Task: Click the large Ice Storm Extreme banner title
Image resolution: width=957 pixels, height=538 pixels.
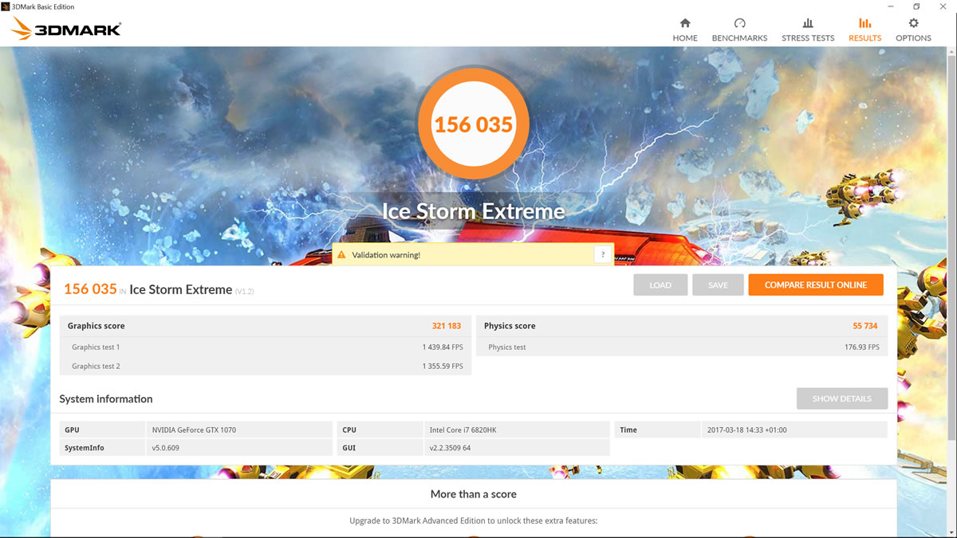Action: click(x=474, y=211)
